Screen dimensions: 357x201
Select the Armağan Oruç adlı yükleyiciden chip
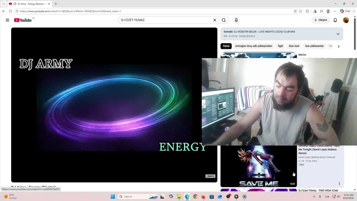(x=254, y=46)
